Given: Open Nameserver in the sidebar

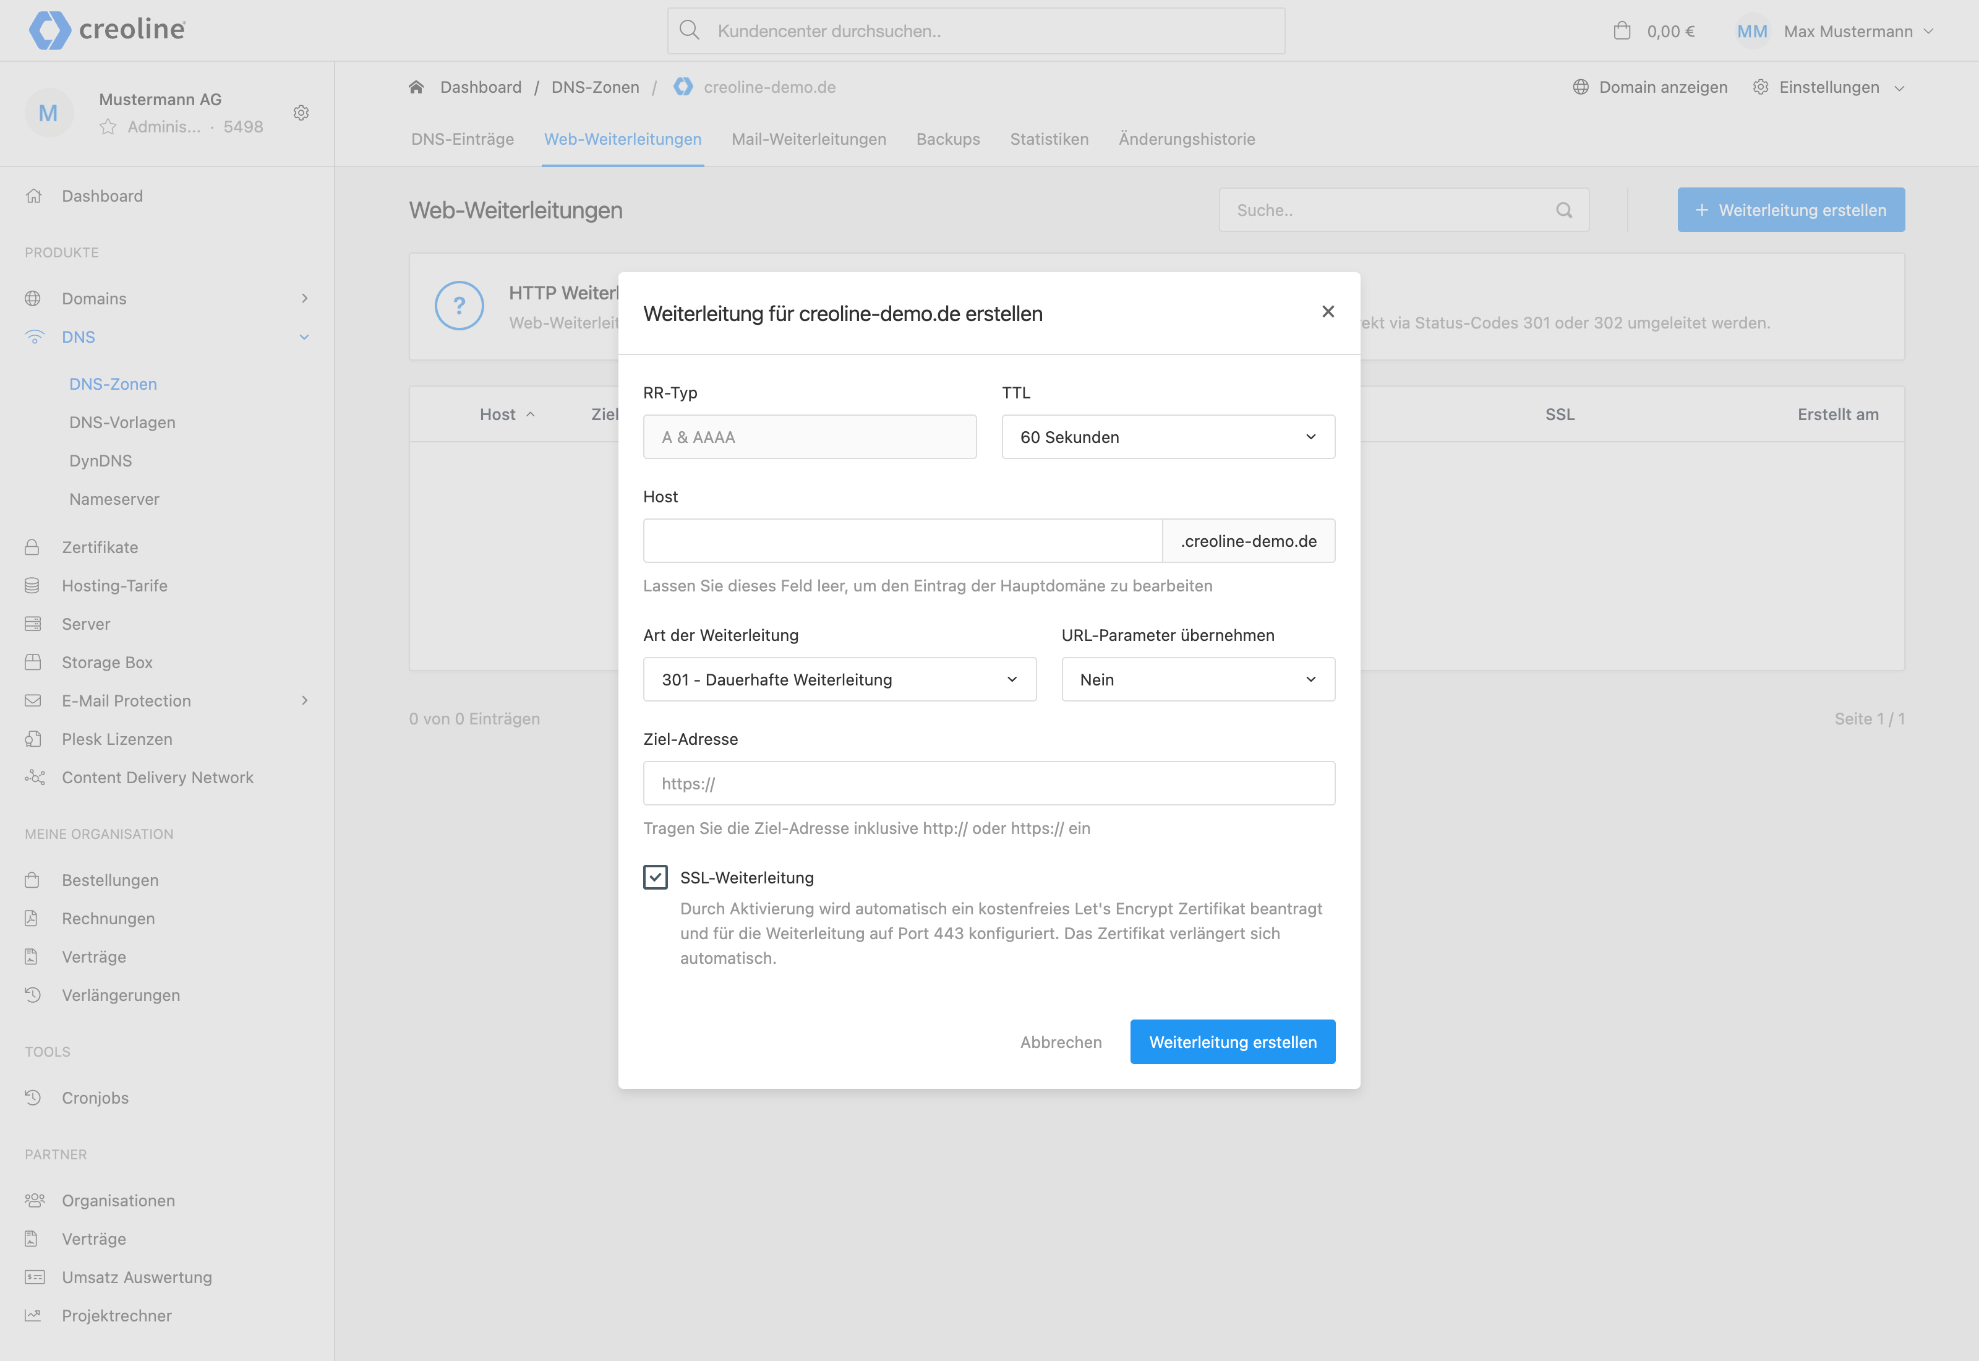Looking at the screenshot, I should click(x=114, y=499).
